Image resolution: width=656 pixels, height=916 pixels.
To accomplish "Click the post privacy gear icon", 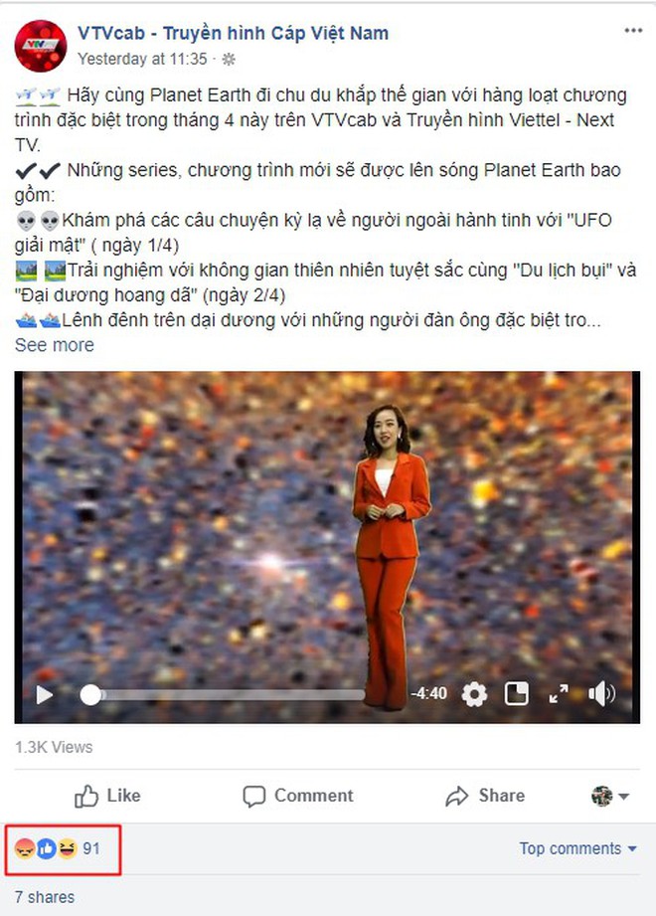I will click(229, 59).
